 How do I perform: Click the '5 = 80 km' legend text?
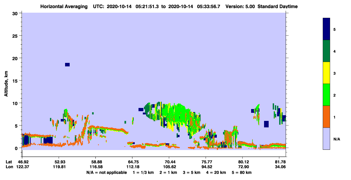click(x=242, y=172)
